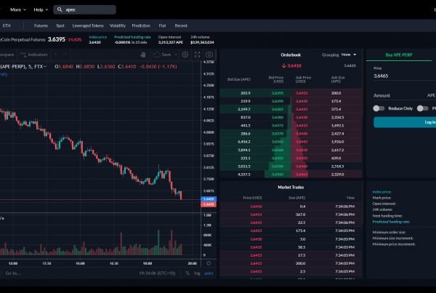Screen dimensions: 436x293
Task: Open the timezone UTC+10 selector
Action: [x=157, y=273]
